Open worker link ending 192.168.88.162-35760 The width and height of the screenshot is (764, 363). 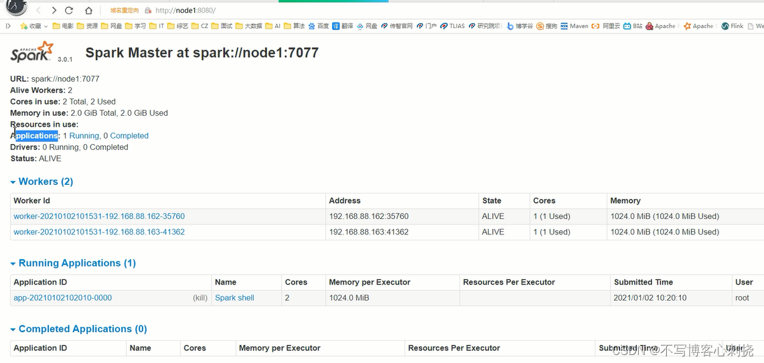tap(99, 216)
